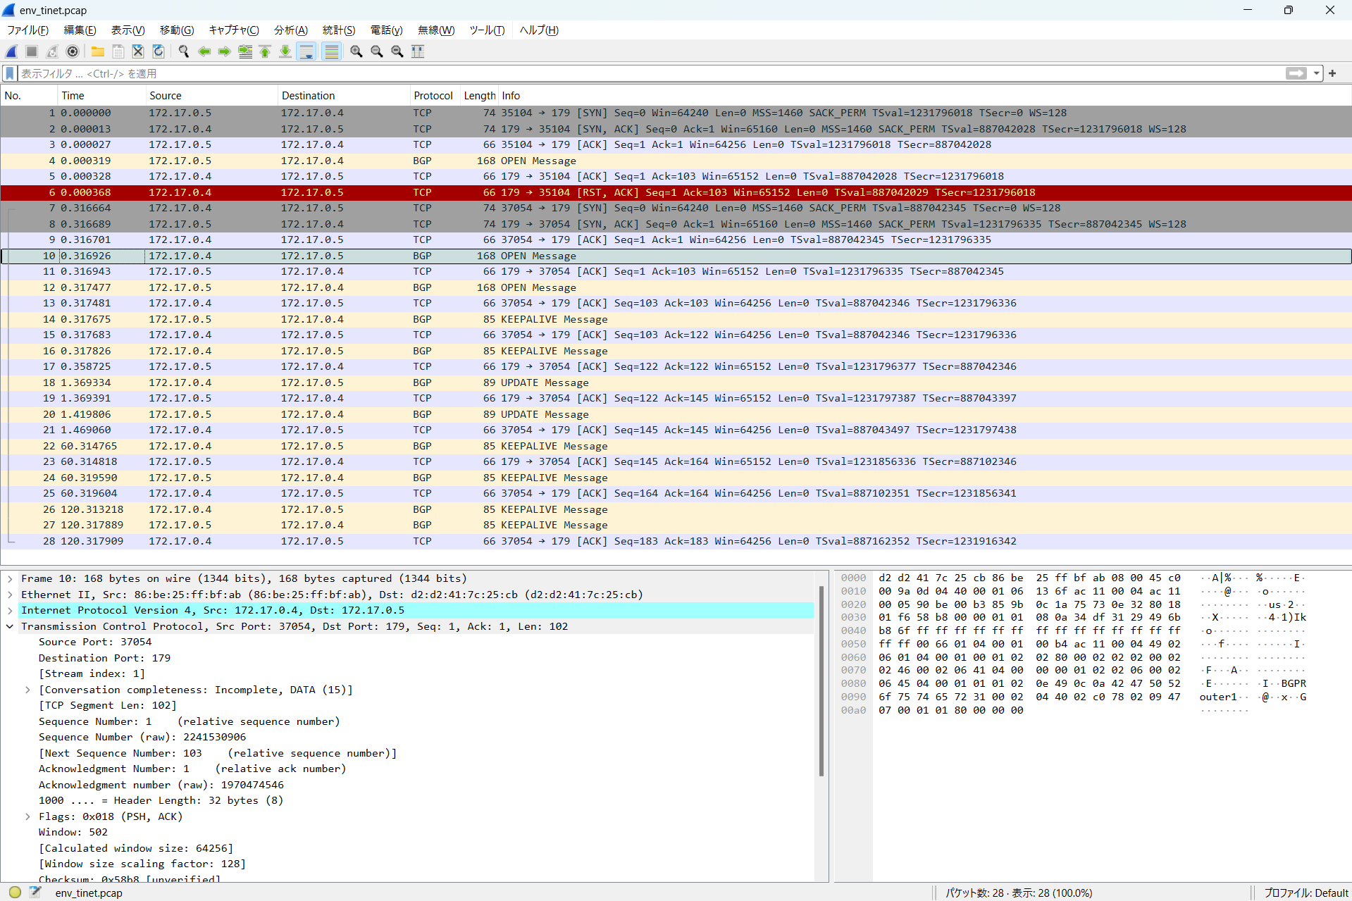Click the zoom out text icon

377,51
